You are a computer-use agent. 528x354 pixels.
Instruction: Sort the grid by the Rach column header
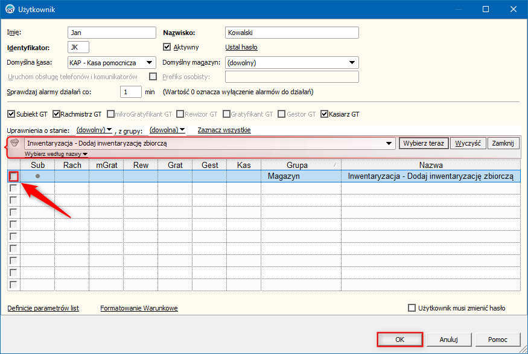coord(72,165)
